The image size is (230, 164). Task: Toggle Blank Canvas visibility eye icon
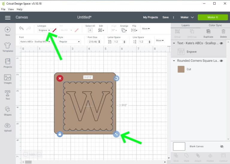point(222,146)
